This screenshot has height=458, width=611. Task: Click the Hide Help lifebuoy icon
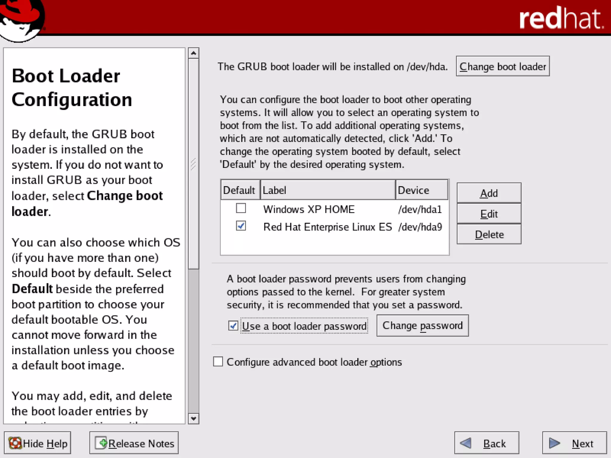point(15,443)
